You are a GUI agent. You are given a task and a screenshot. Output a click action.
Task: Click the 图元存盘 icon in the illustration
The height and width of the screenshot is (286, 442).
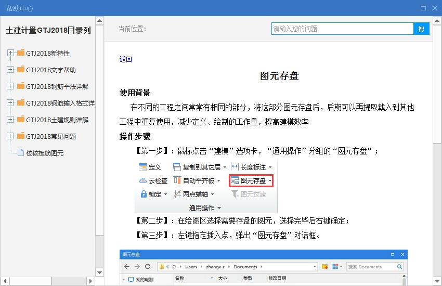pyautogui.click(x=235, y=180)
